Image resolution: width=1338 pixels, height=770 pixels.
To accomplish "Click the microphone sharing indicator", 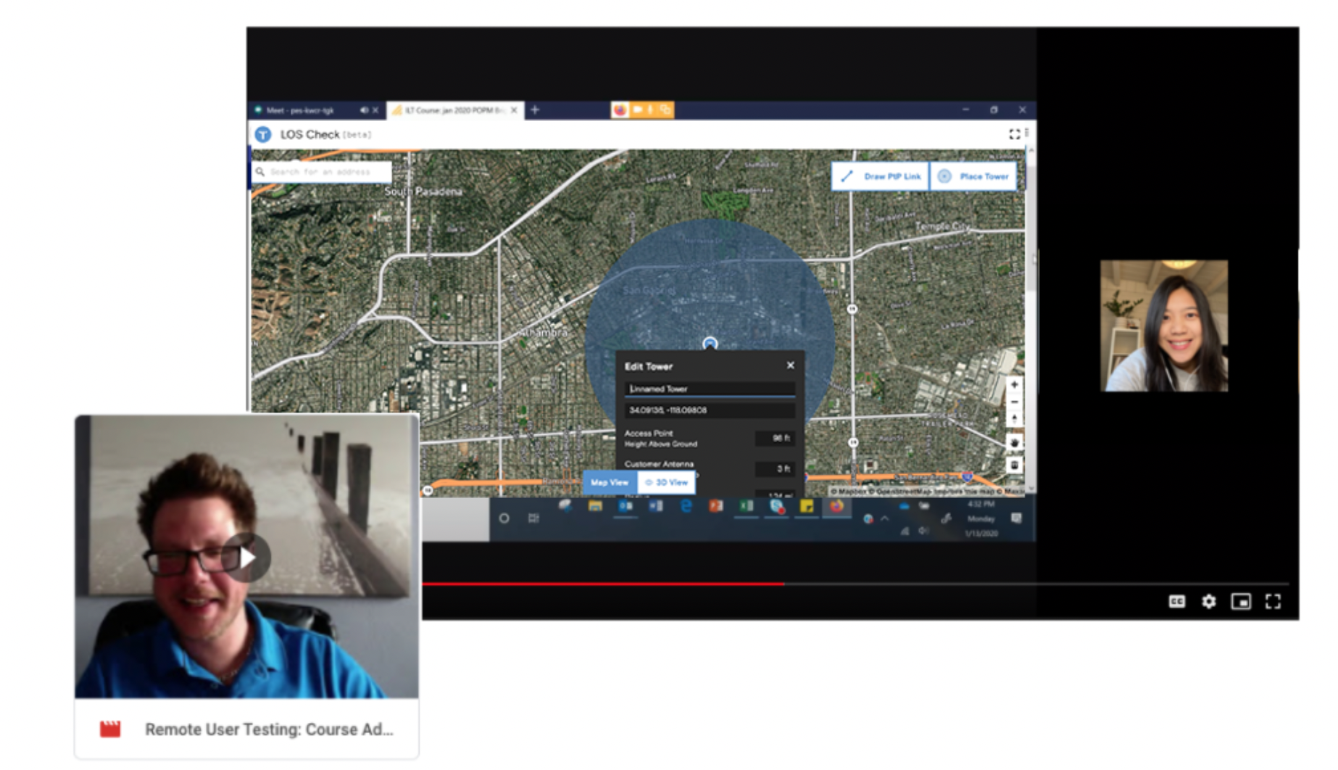I will 650,109.
